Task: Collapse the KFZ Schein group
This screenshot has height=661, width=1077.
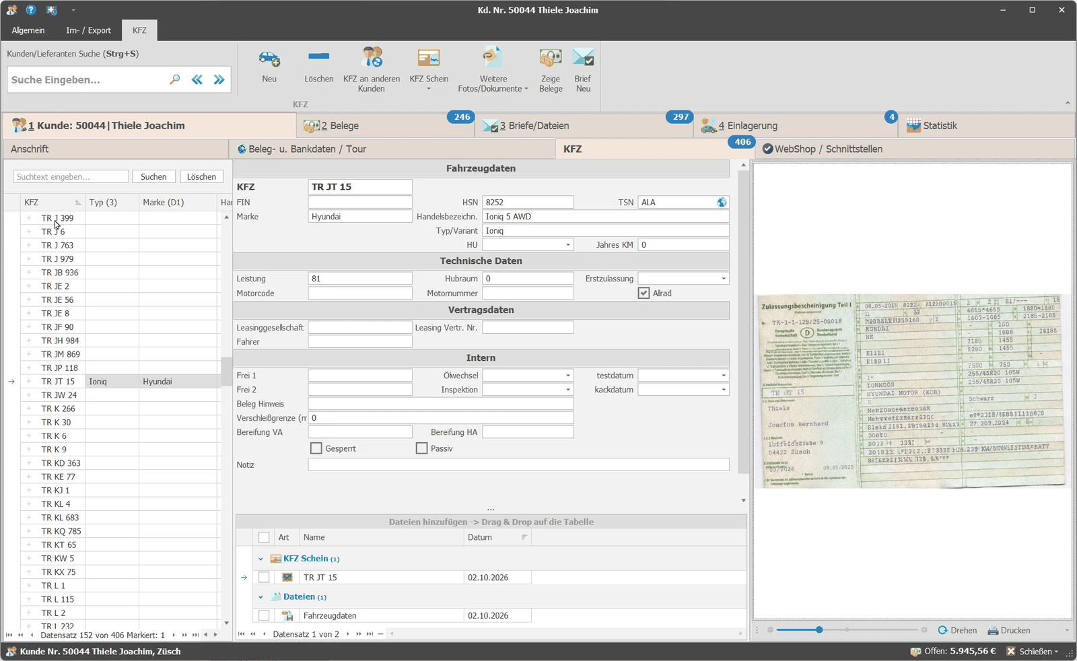Action: 261,559
